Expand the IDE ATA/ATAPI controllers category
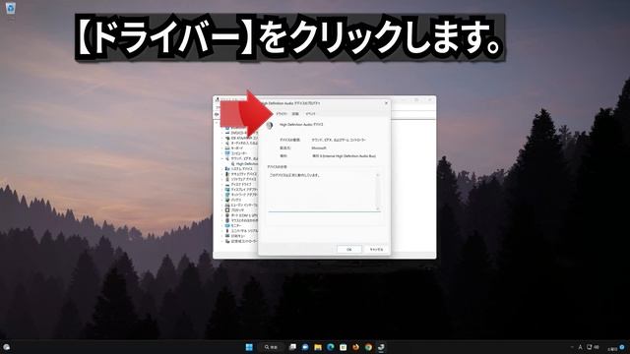 [x=221, y=138]
